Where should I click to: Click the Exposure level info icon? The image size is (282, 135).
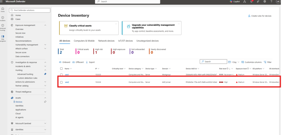point(248,69)
